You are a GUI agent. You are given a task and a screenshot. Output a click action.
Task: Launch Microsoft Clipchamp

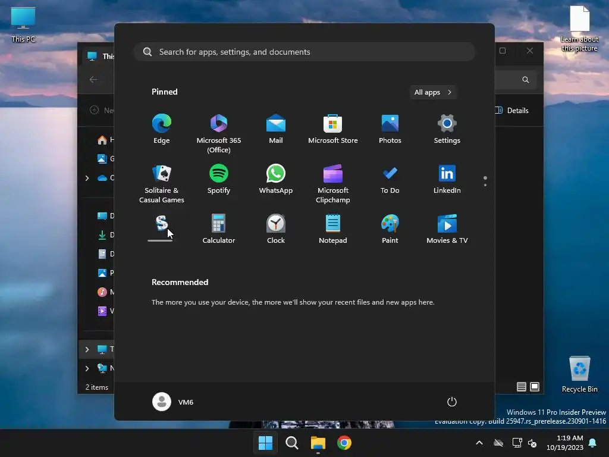[x=333, y=184]
